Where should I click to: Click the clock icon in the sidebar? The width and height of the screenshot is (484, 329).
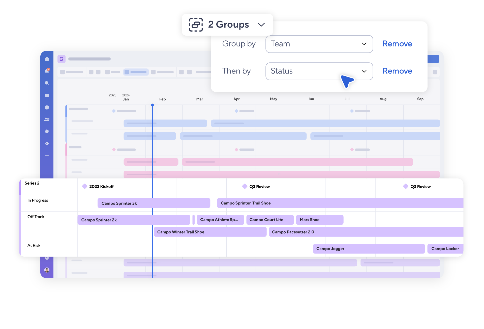coord(47,108)
